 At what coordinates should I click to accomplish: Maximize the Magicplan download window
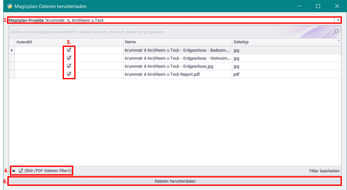pyautogui.click(x=318, y=6)
